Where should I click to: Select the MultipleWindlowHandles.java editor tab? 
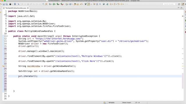coord(16,8)
